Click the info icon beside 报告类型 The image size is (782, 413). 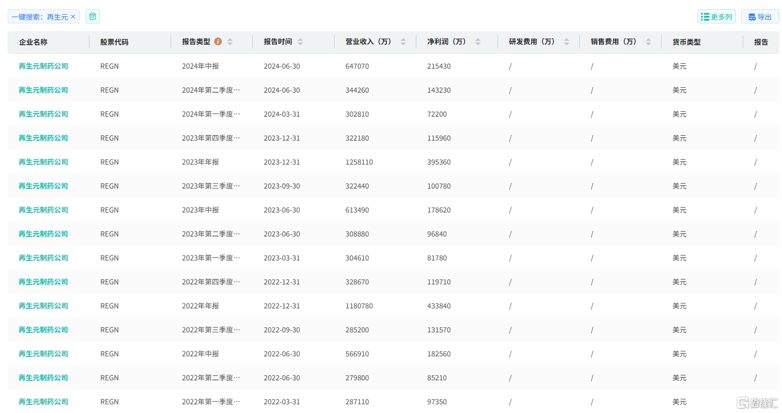(218, 41)
